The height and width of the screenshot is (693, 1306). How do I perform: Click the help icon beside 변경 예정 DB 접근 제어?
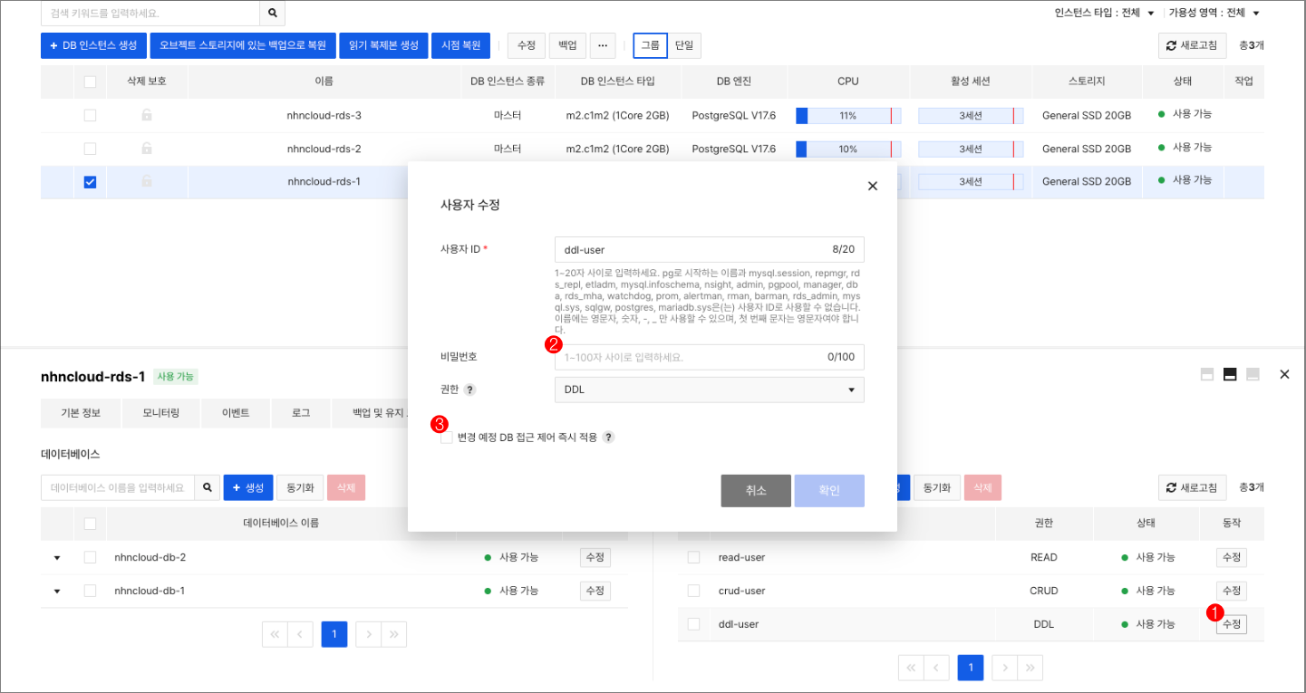click(x=608, y=437)
